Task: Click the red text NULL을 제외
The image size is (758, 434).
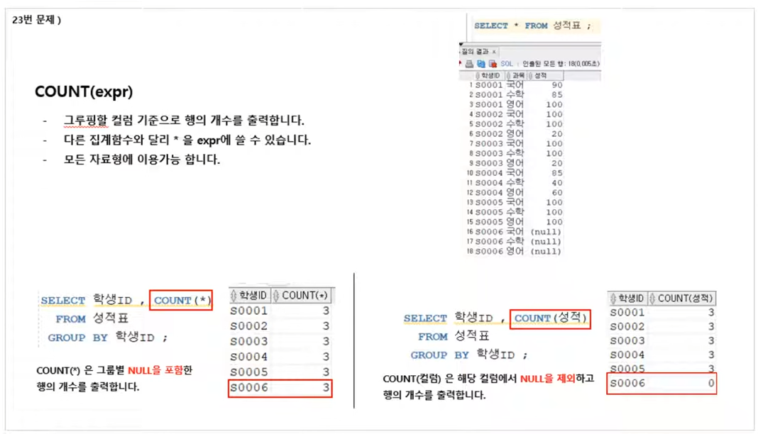Action: tap(548, 379)
